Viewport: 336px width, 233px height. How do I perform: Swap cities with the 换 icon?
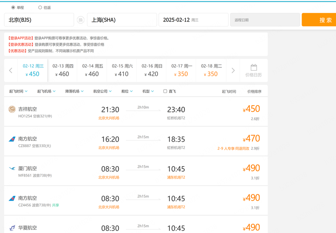coord(81,20)
